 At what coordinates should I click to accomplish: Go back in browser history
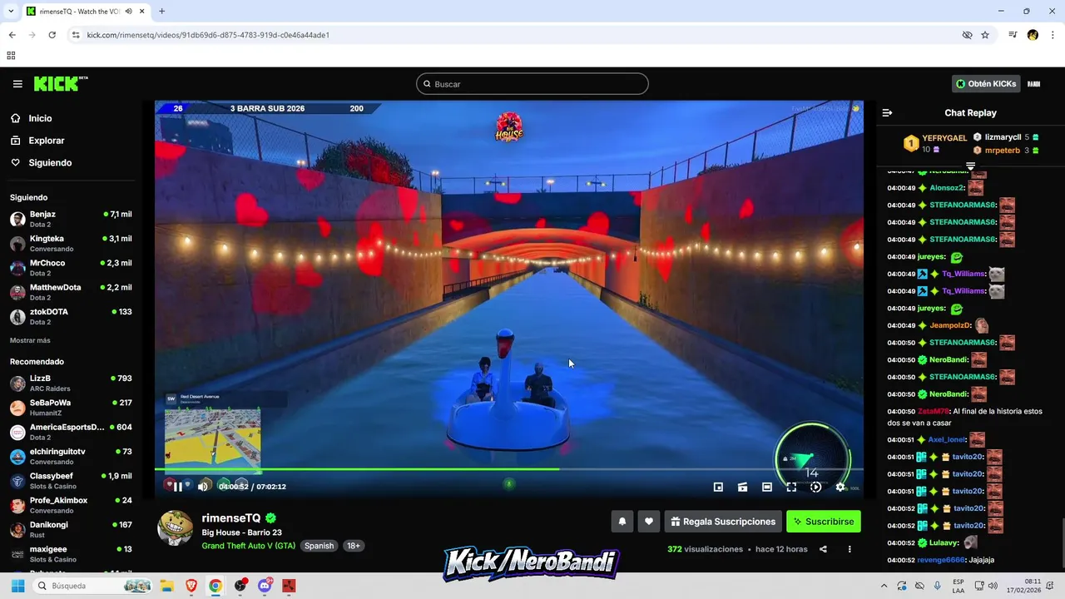pos(12,35)
